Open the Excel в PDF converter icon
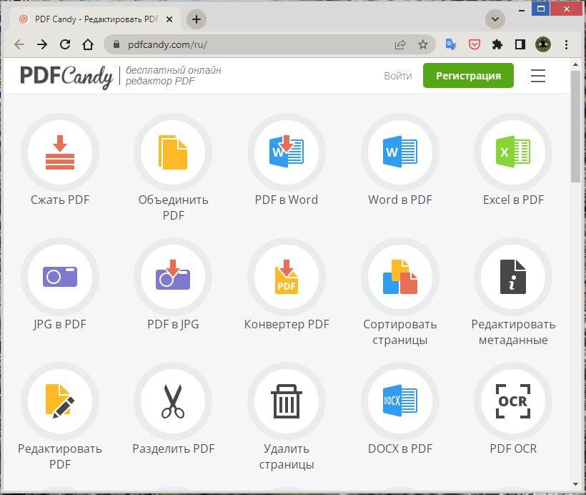Image resolution: width=586 pixels, height=495 pixels. point(513,152)
